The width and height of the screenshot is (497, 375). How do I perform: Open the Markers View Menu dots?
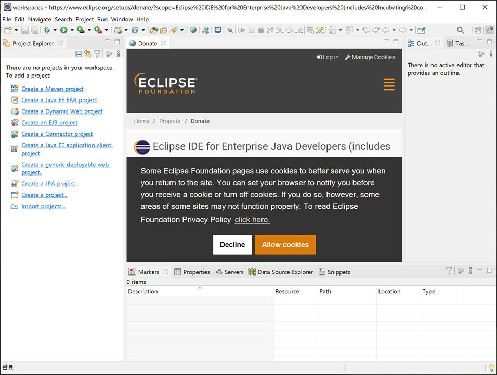tap(470, 270)
